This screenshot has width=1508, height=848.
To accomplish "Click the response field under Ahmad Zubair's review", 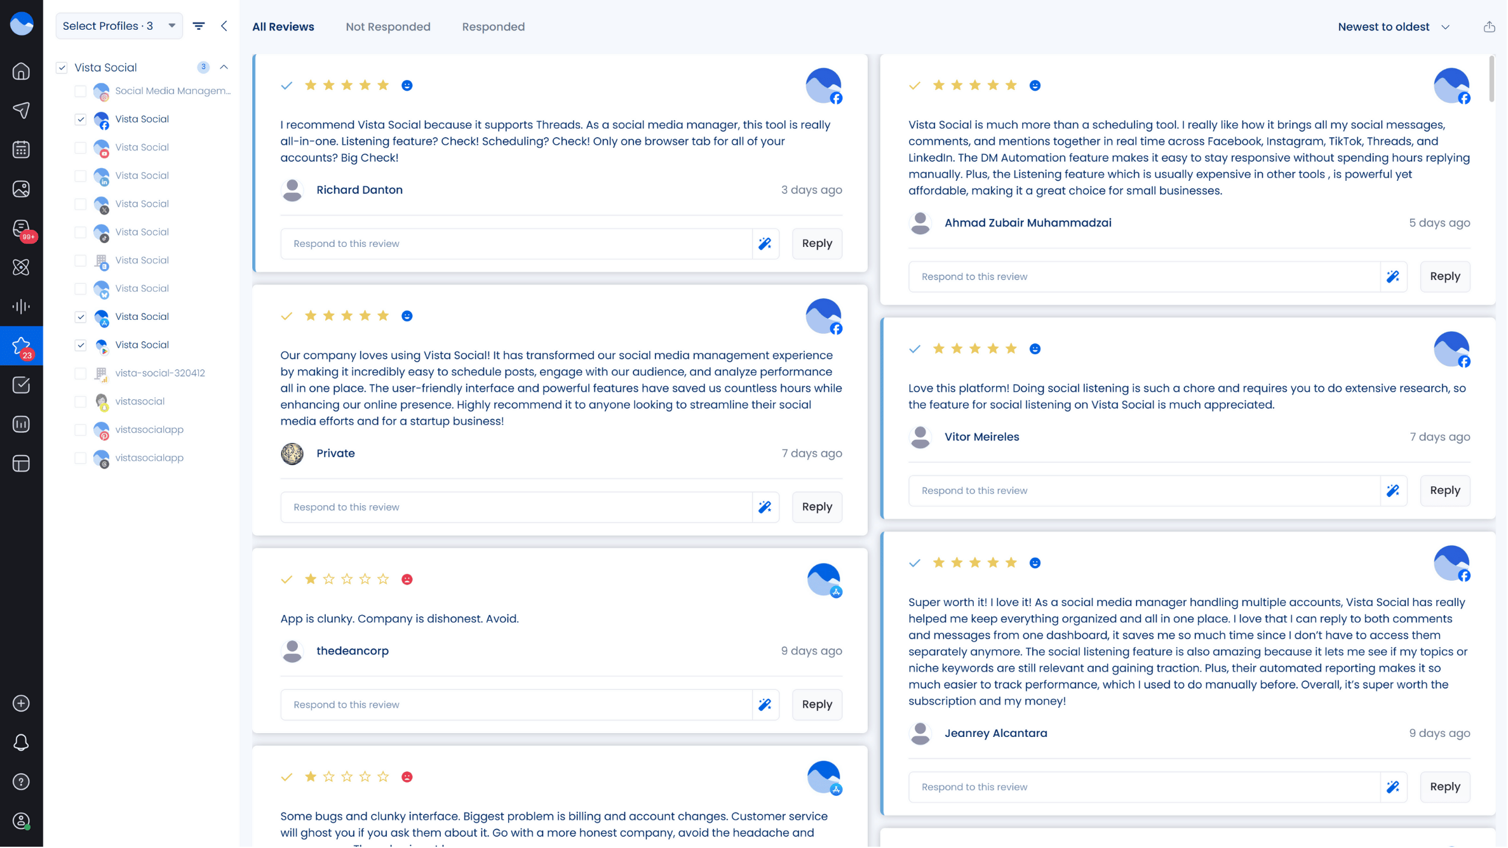I will click(x=1145, y=277).
